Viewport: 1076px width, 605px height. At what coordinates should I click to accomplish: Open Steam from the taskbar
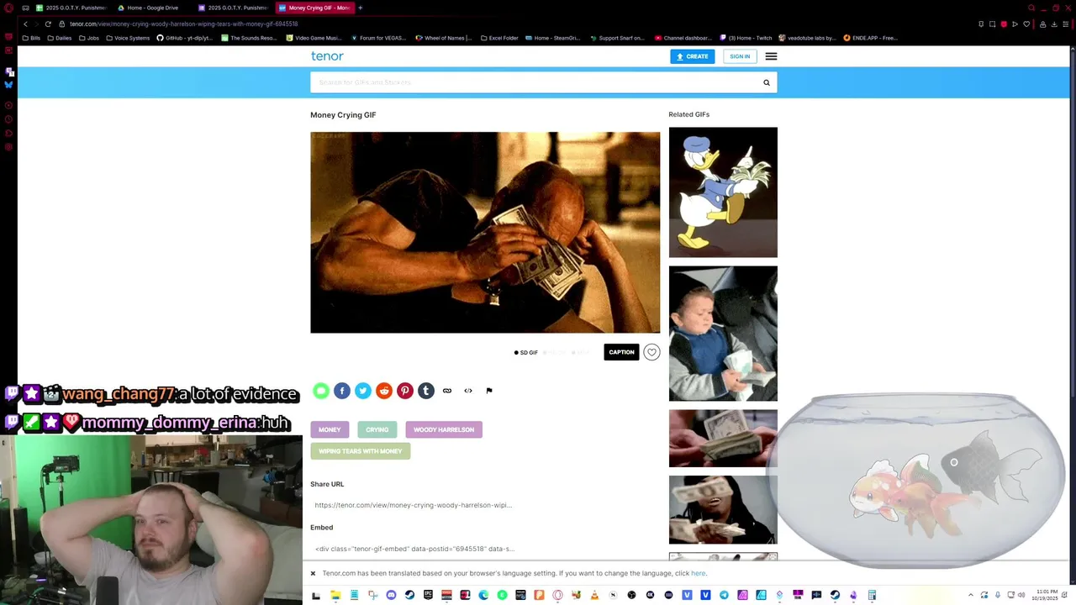point(409,595)
